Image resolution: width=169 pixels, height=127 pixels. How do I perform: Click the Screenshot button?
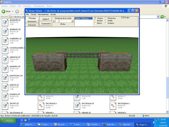point(46,24)
